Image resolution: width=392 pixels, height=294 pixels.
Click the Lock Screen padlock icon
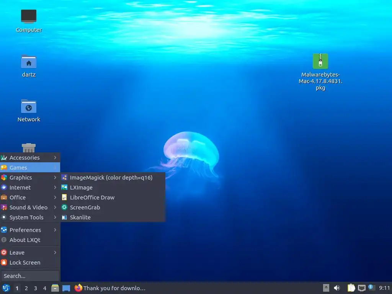click(x=4, y=262)
